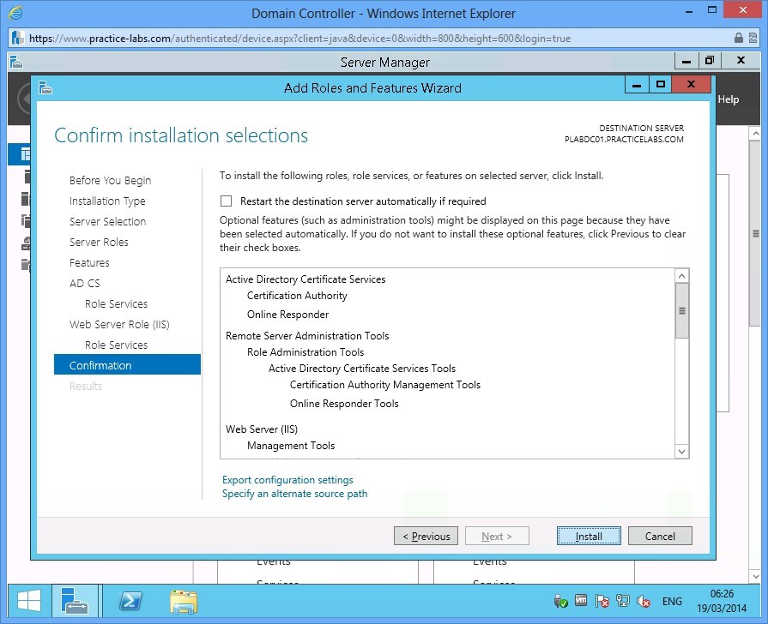Click the Install button
Viewport: 768px width, 624px height.
(589, 535)
